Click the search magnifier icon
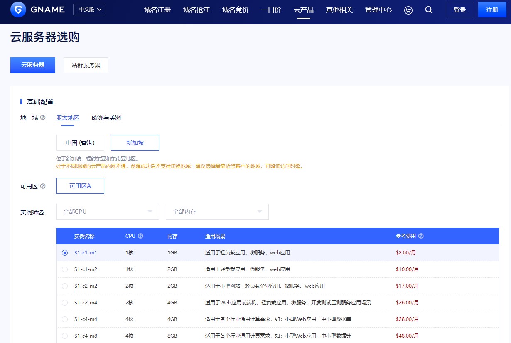Viewport: 511px width, 343px height. point(429,10)
